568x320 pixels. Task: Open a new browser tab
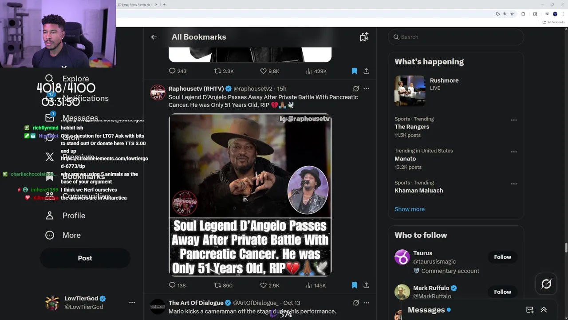(x=164, y=4)
